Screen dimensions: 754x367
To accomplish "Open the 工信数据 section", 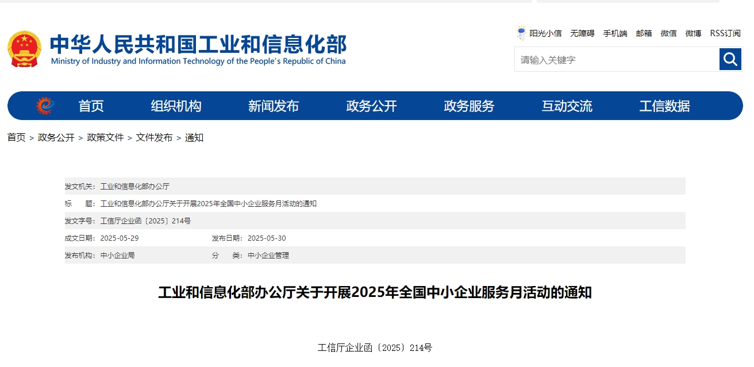I will (x=664, y=106).
